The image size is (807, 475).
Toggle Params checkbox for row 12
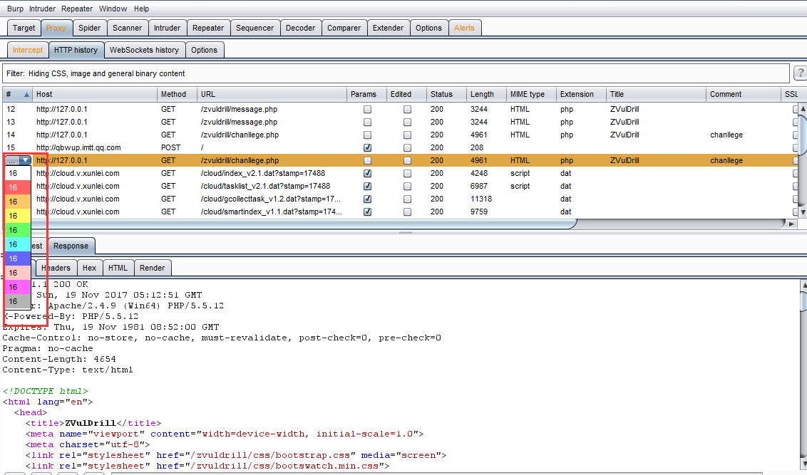pos(367,109)
